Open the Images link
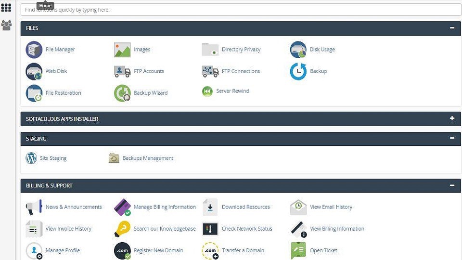462x260 pixels. coord(142,50)
